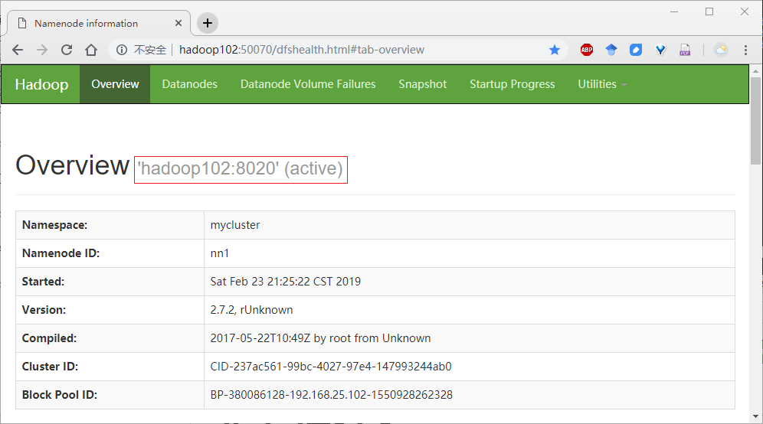View site security info icon
Screen dimensions: 763x424
click(122, 50)
